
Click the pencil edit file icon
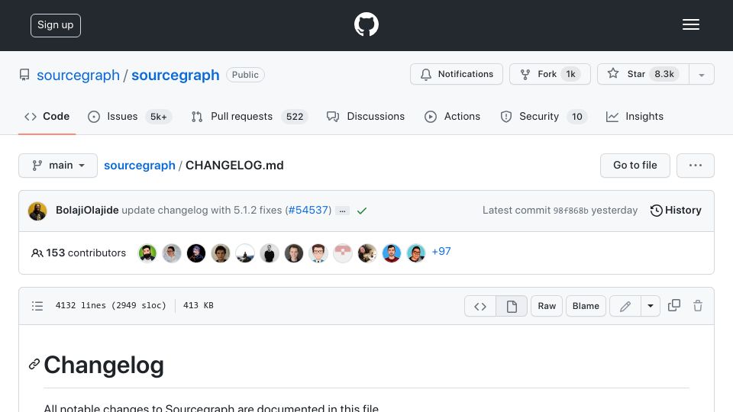click(x=625, y=307)
